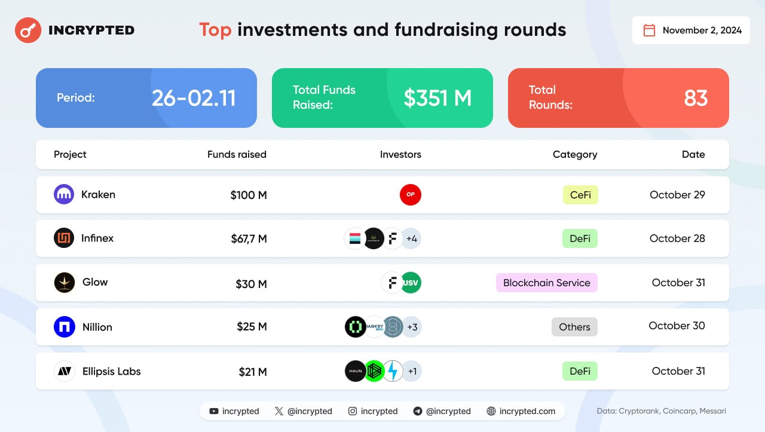This screenshot has width=765, height=432.
Task: Click the Nillion project logo
Action: click(64, 327)
